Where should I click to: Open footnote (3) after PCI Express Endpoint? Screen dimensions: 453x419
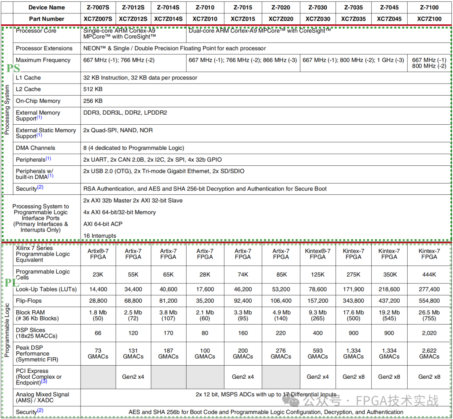tap(44, 381)
